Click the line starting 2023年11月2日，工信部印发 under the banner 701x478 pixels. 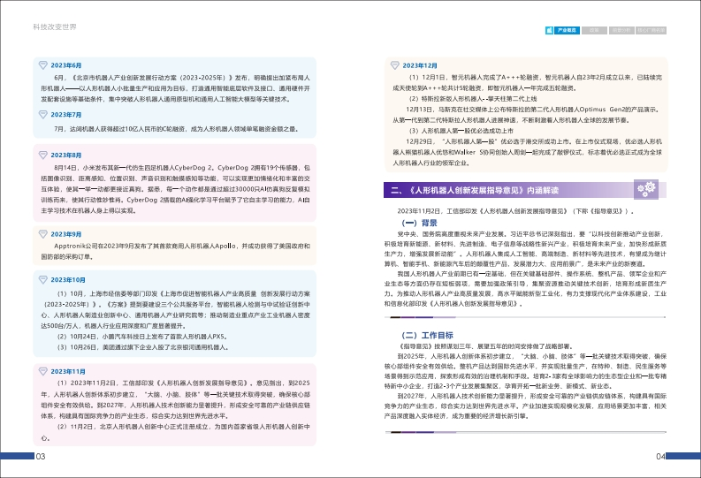click(x=515, y=211)
